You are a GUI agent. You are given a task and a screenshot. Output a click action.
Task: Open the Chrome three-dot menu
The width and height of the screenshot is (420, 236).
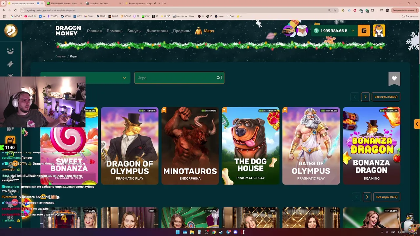[x=417, y=10]
